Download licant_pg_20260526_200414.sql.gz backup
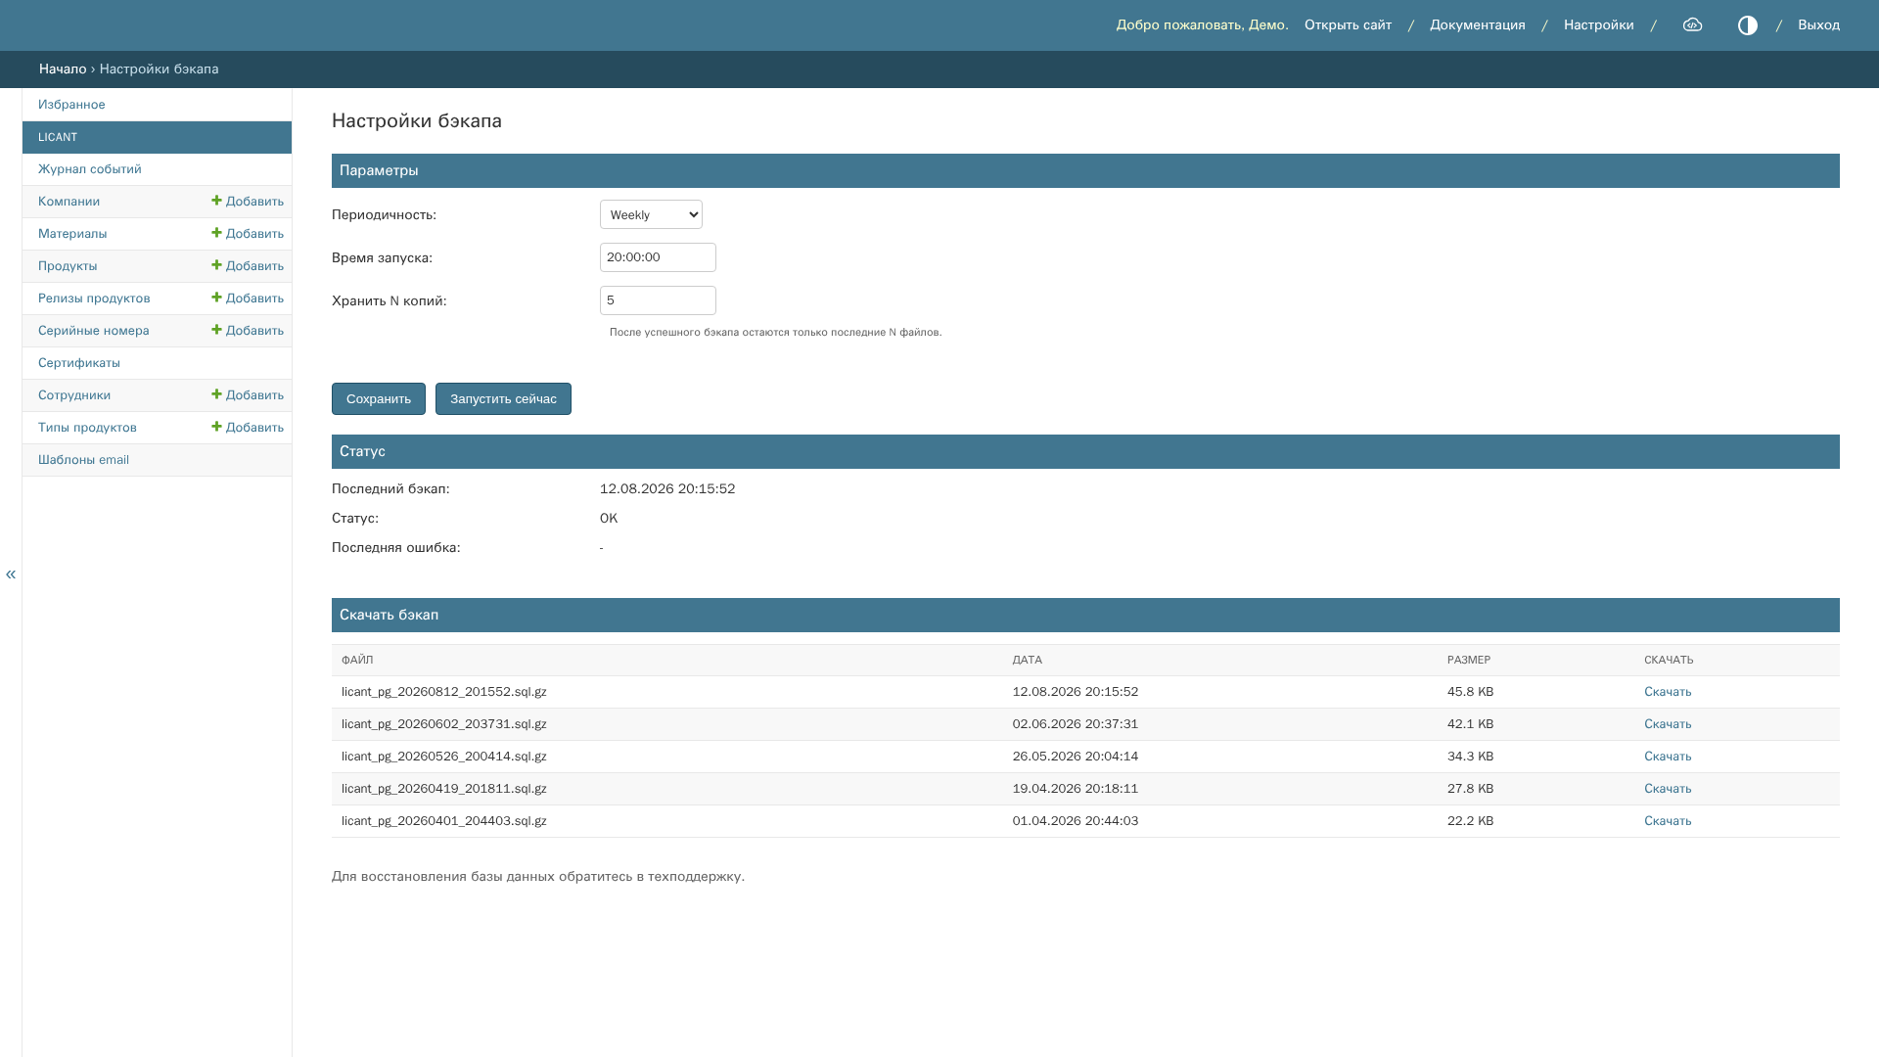The width and height of the screenshot is (1879, 1057). 1668,757
